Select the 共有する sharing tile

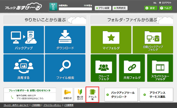pos(24,68)
